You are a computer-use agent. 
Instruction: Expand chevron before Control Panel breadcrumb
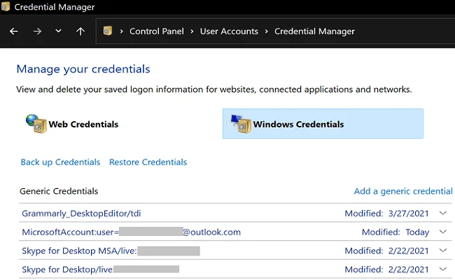122,31
